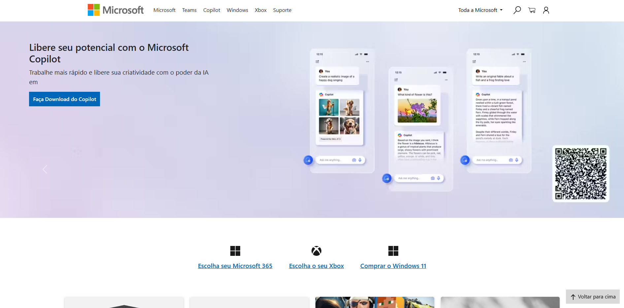This screenshot has height=308, width=624.
Task: Open the Teams menu item
Action: click(189, 10)
